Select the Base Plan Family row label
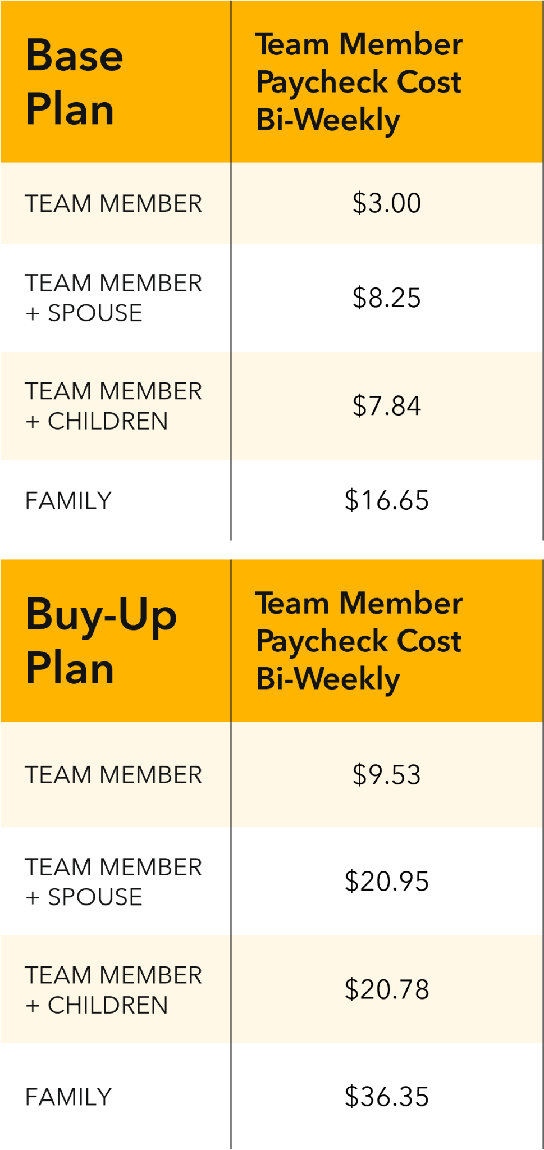 (68, 500)
